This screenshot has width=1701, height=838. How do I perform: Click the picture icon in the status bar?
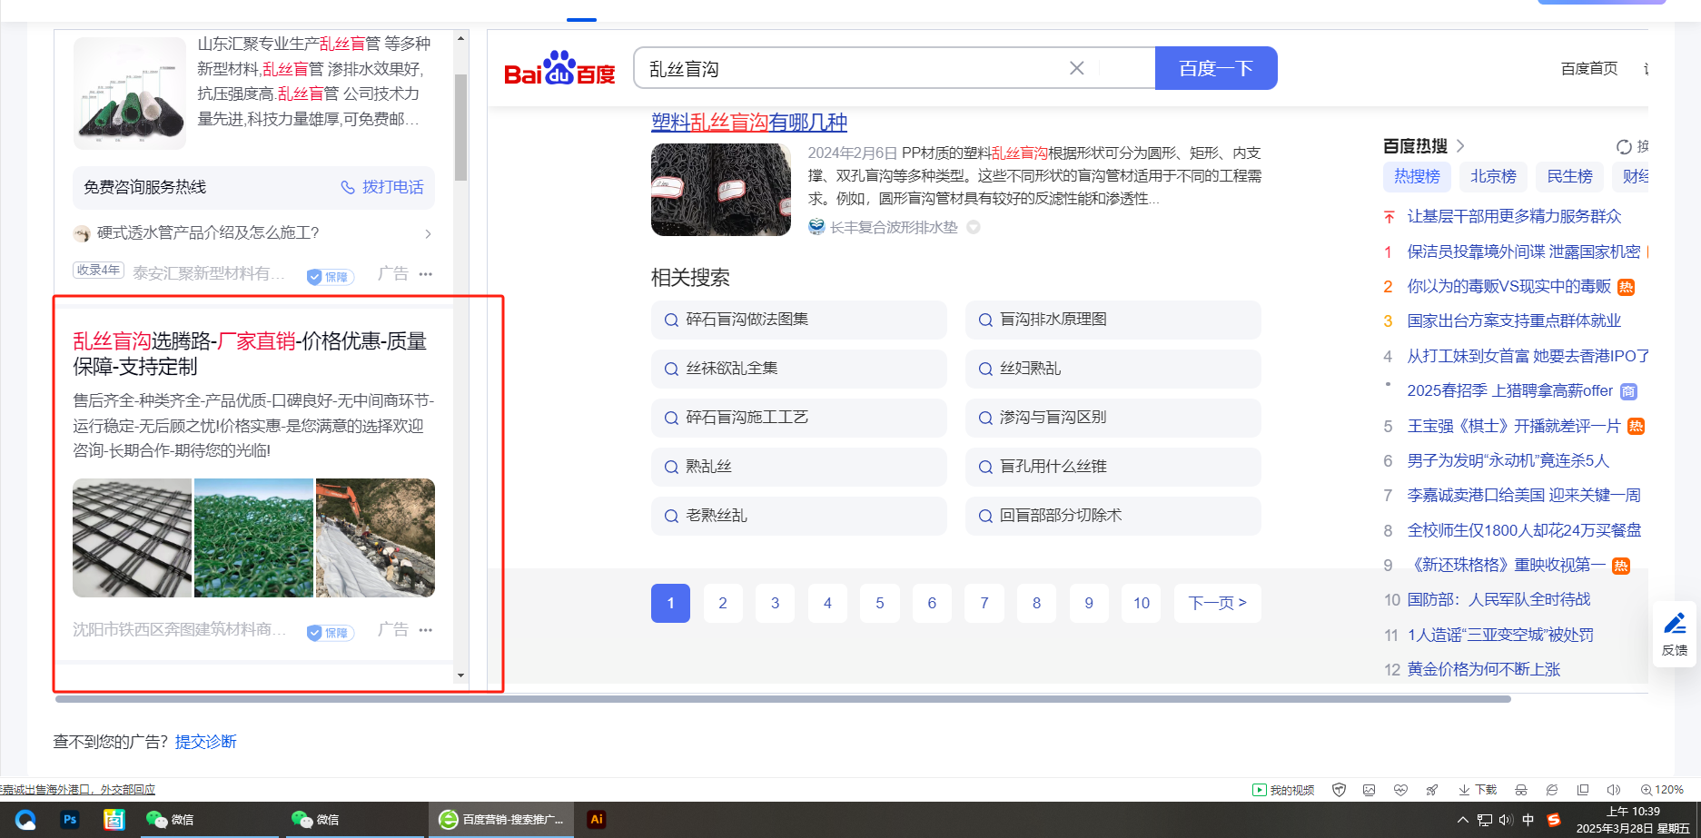pyautogui.click(x=1370, y=790)
